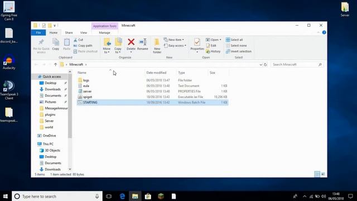Open Task View on taskbar

(x=109, y=196)
